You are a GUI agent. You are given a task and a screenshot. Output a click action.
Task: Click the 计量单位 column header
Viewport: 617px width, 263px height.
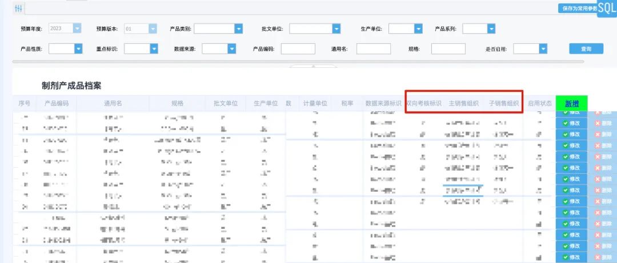[315, 104]
